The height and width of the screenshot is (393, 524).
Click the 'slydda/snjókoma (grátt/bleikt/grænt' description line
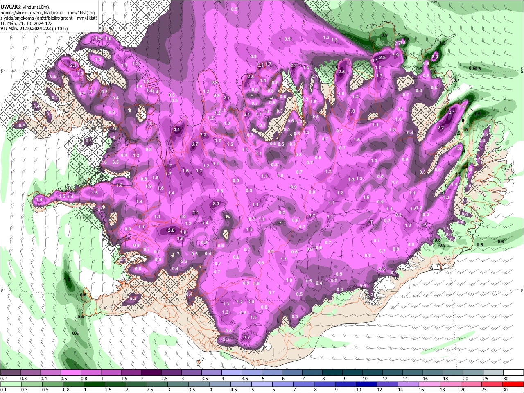point(49,18)
